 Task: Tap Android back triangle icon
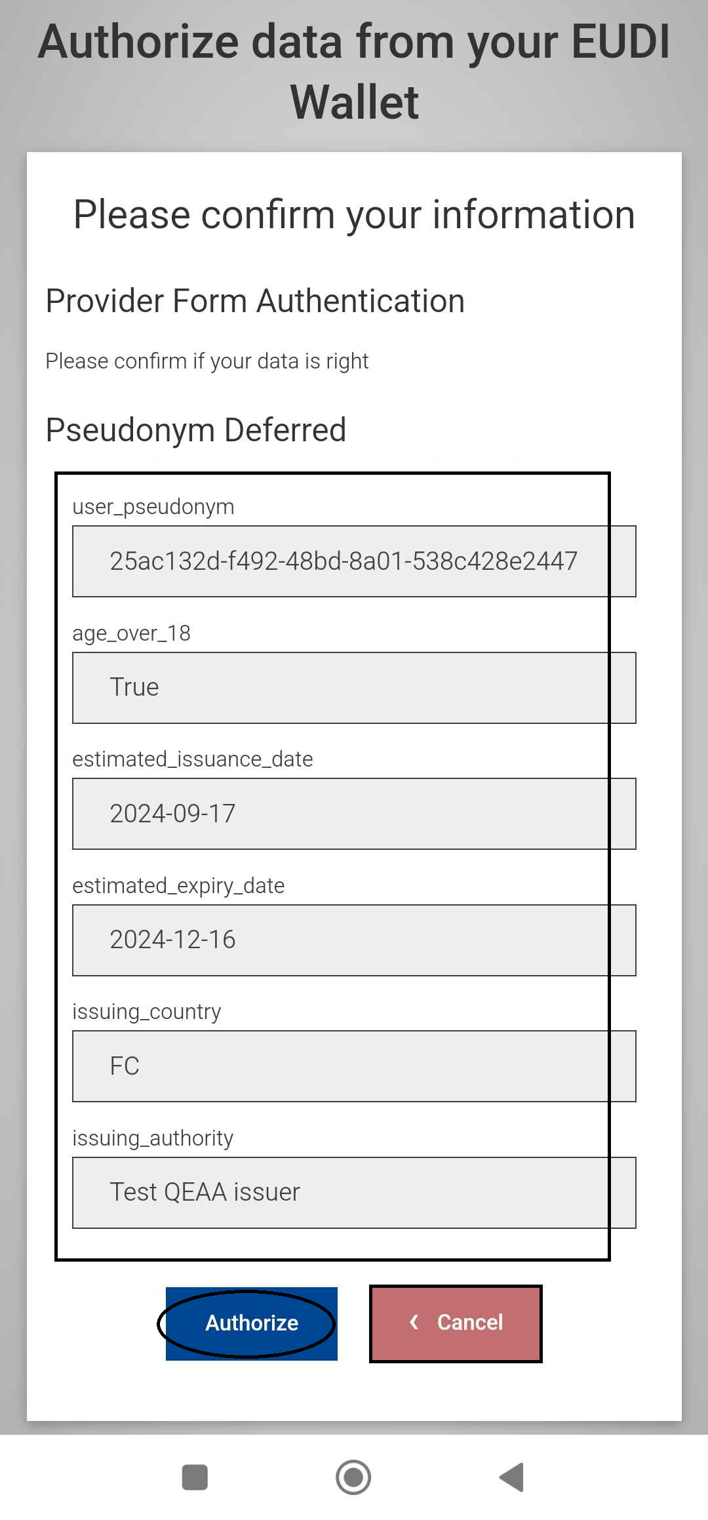click(512, 1477)
